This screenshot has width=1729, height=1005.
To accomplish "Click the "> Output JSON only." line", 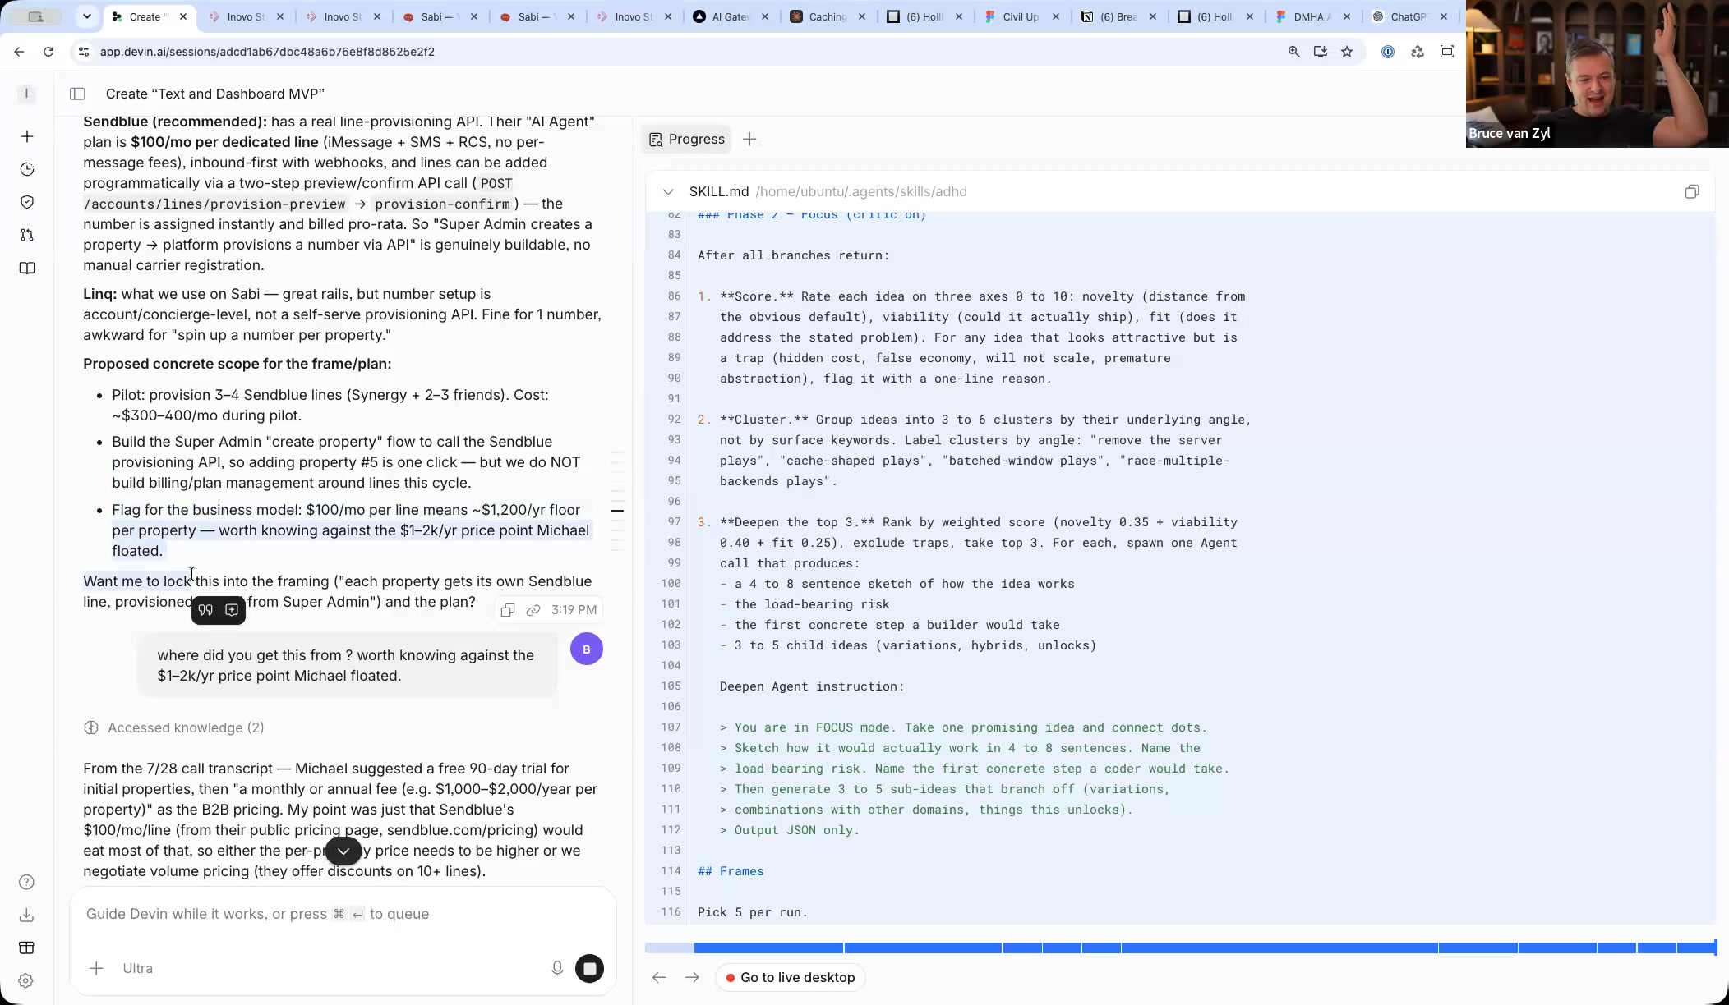I will 790,830.
